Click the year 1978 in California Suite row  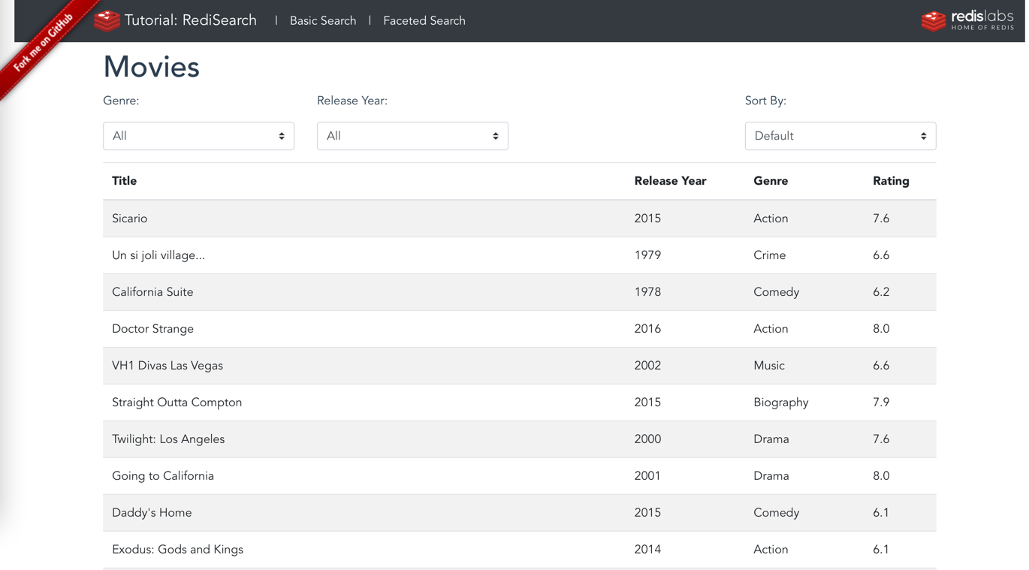pyautogui.click(x=647, y=292)
